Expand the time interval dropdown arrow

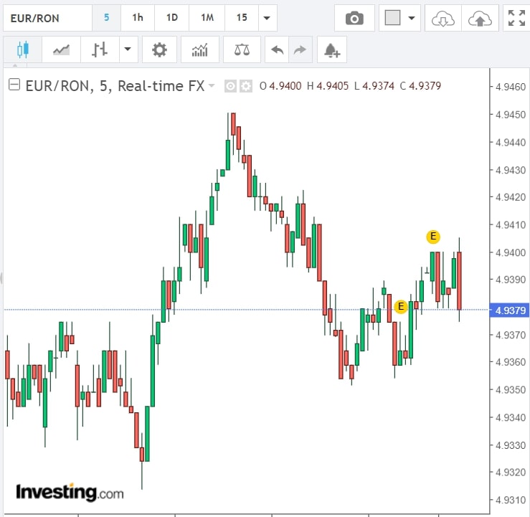point(267,18)
